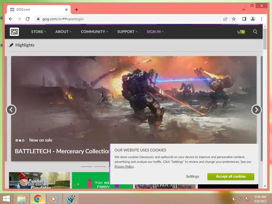
Task: Expand the SUPPORT menu
Action: coord(127,32)
